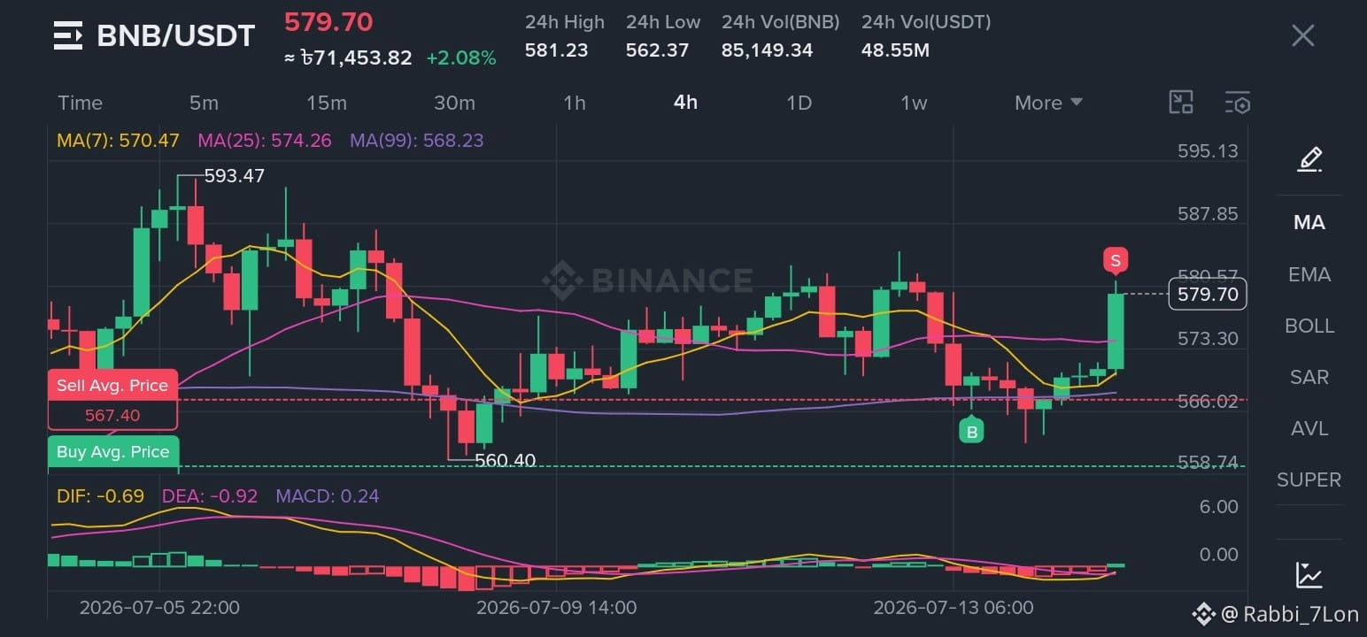Screen dimensions: 1367x637
Task: Select the 5m timeframe
Action: tap(204, 103)
